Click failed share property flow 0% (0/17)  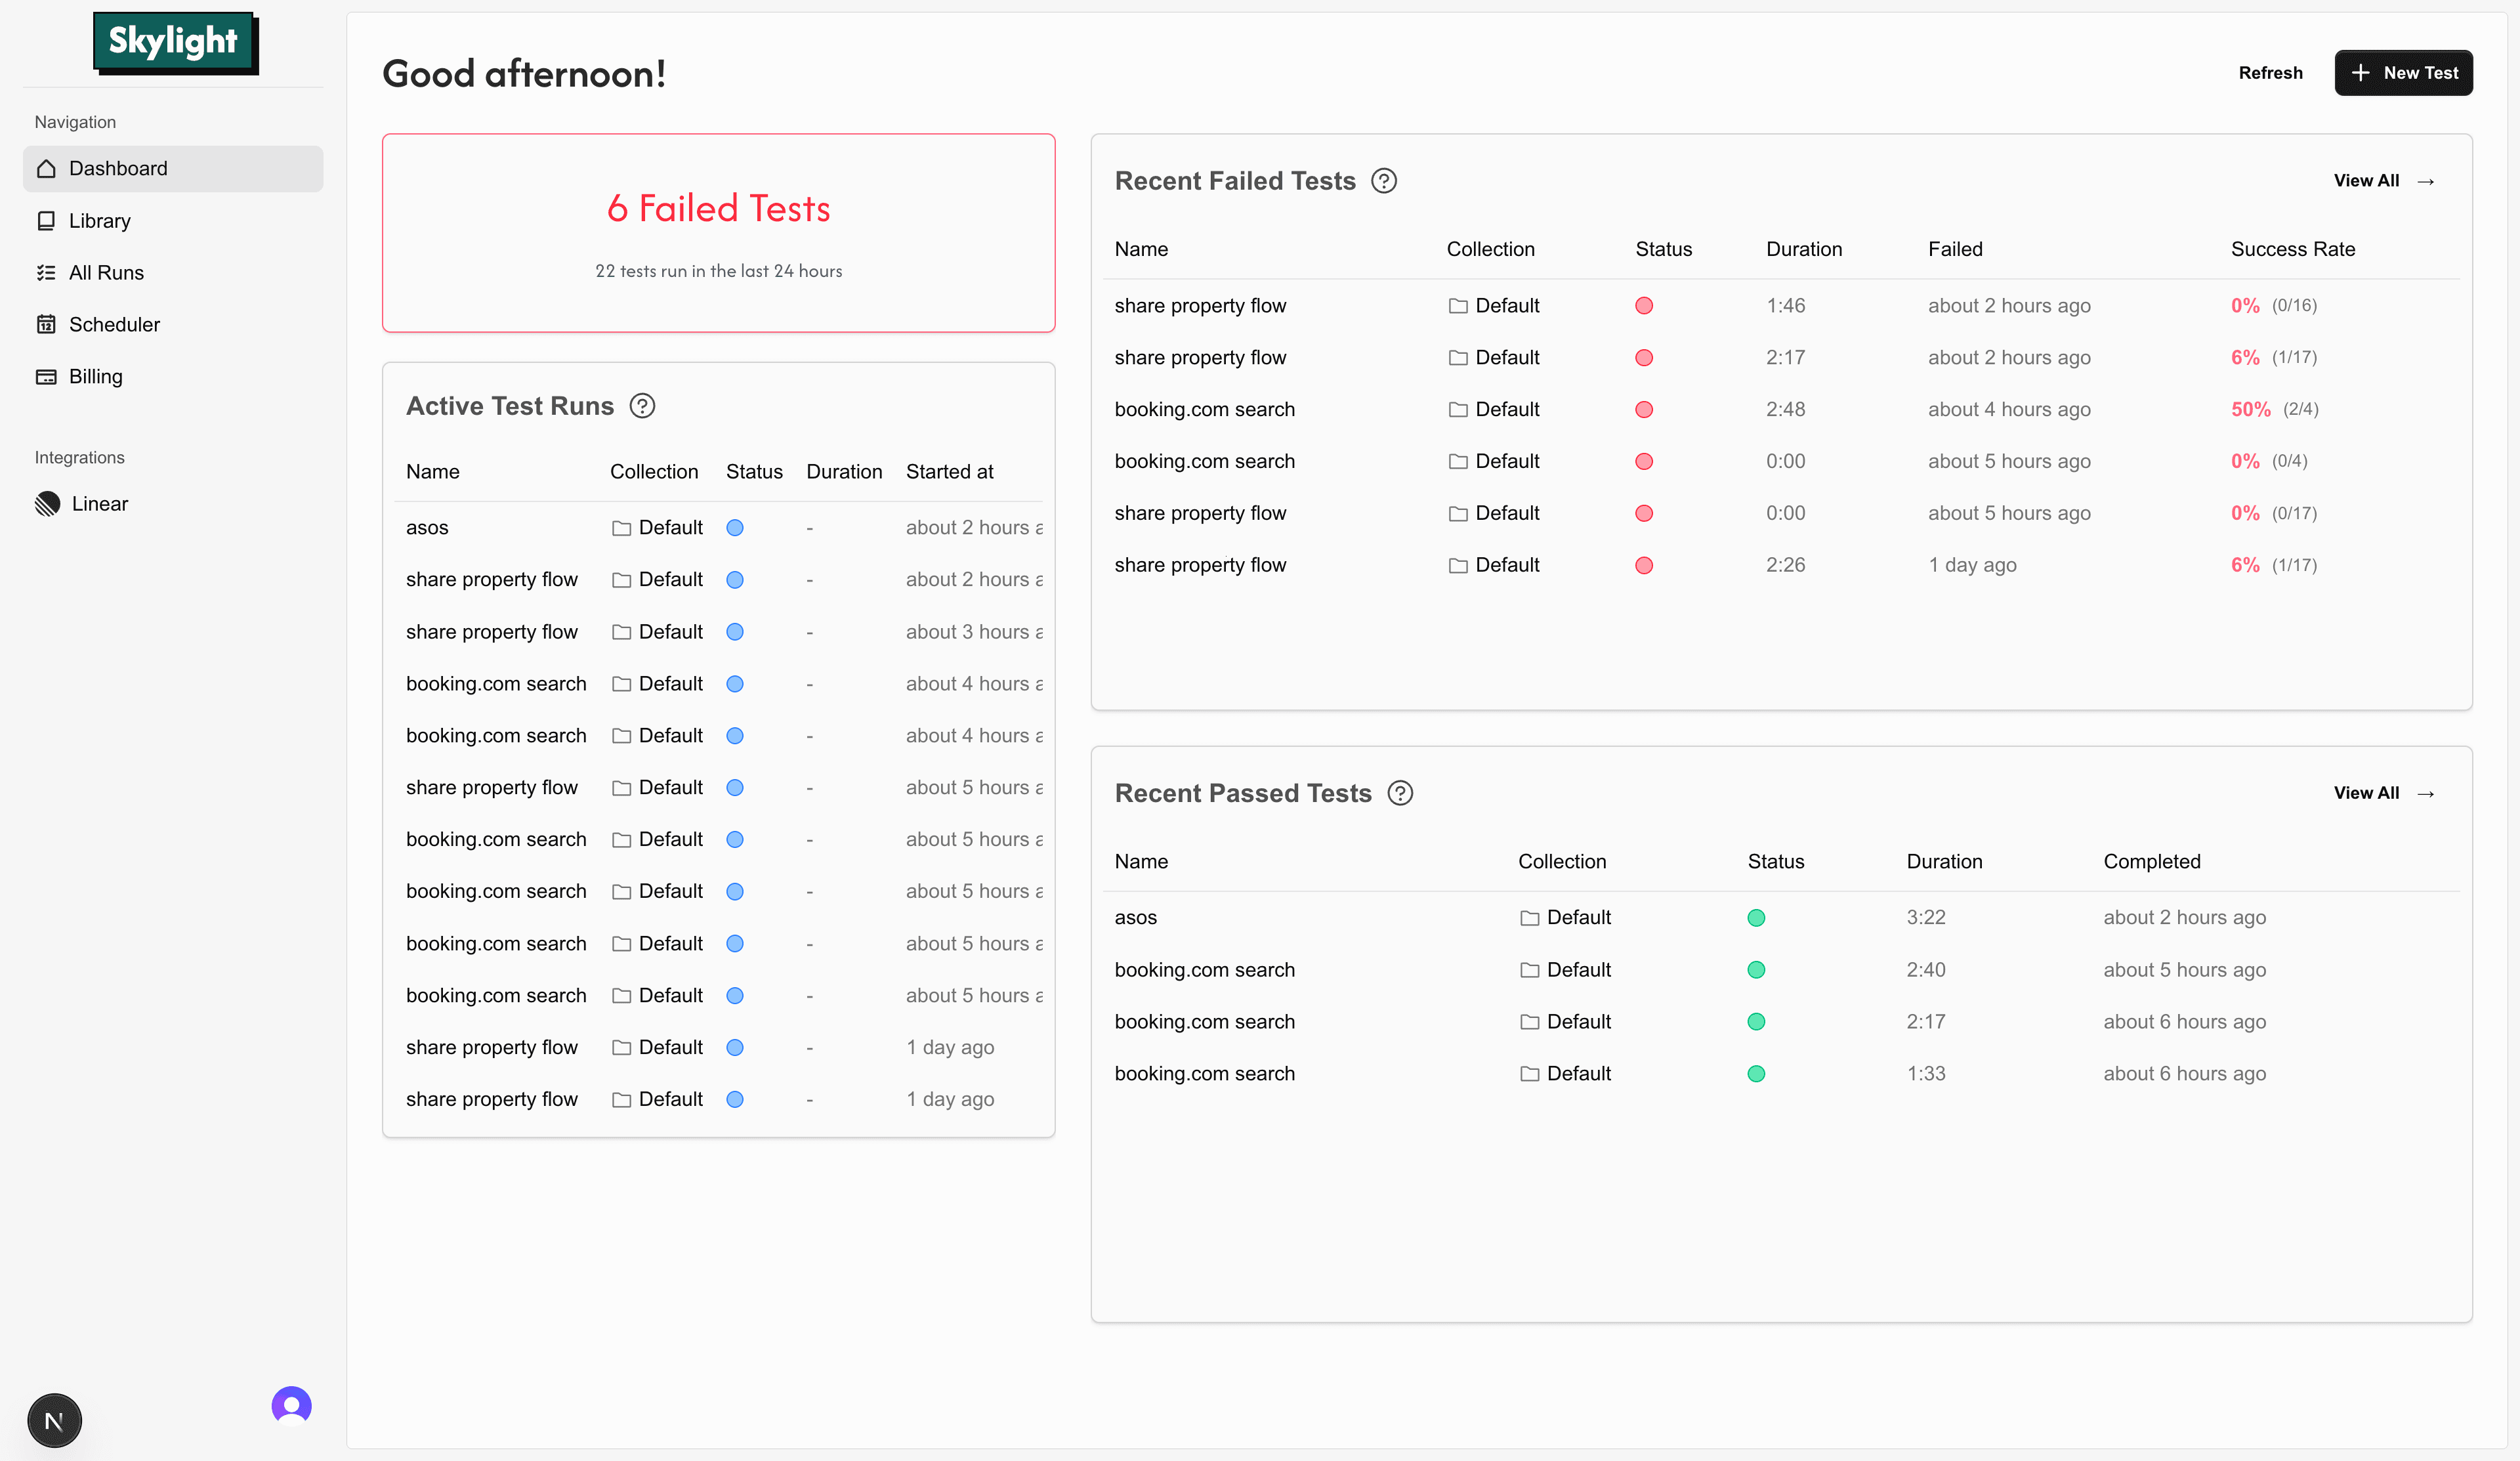[x=1781, y=514]
